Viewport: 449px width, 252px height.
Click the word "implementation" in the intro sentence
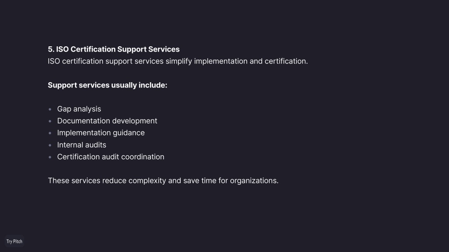[x=221, y=61]
